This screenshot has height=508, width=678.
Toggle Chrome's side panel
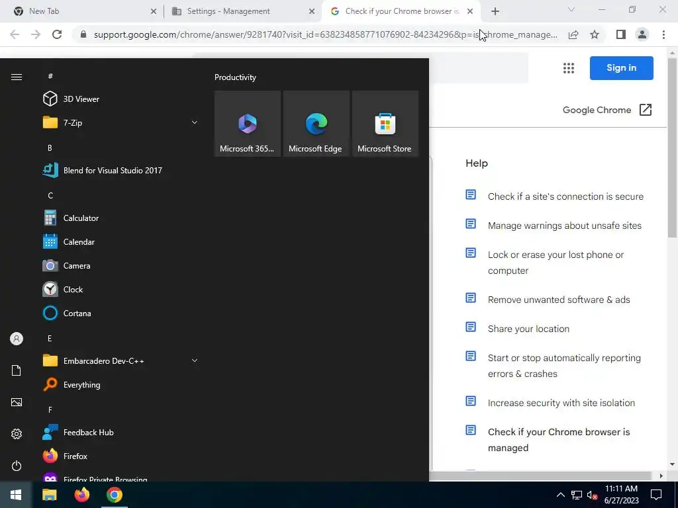pos(621,34)
